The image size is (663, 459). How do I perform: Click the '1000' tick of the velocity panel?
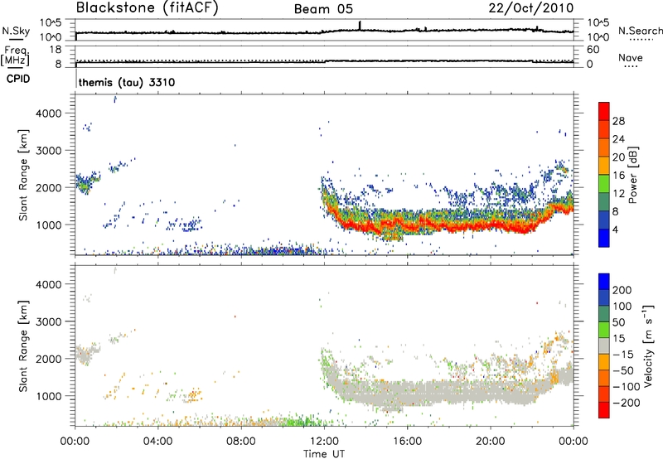(51, 396)
